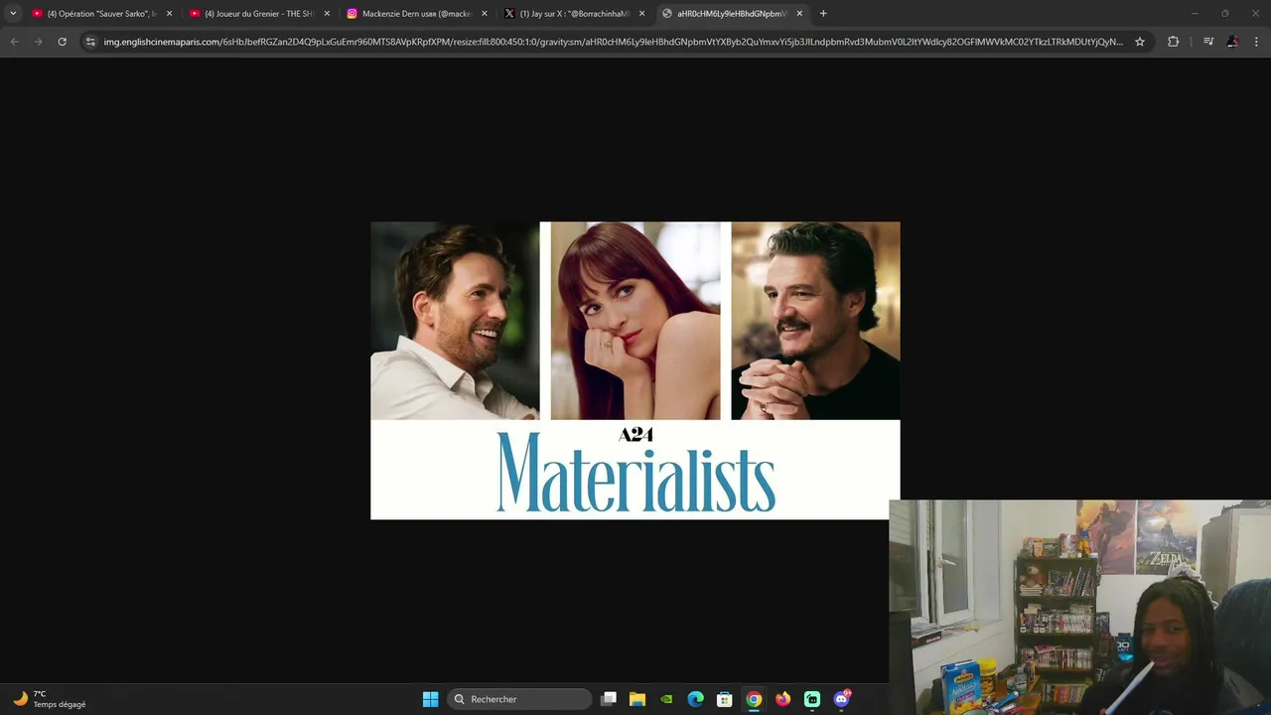View site information icon in address bar

point(90,42)
